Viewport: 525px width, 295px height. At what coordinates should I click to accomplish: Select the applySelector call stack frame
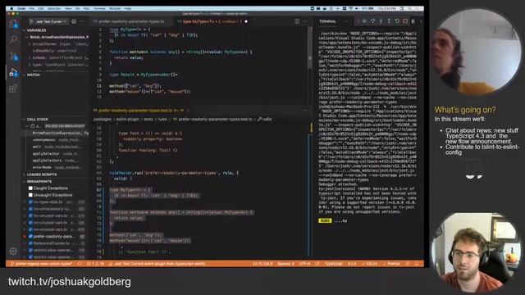[x=57, y=153]
